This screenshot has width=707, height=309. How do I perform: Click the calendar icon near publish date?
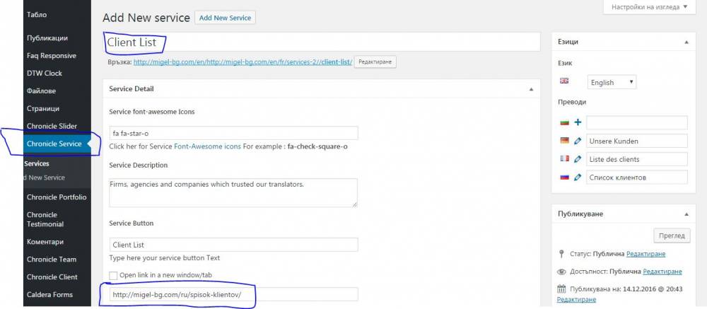pyautogui.click(x=561, y=289)
